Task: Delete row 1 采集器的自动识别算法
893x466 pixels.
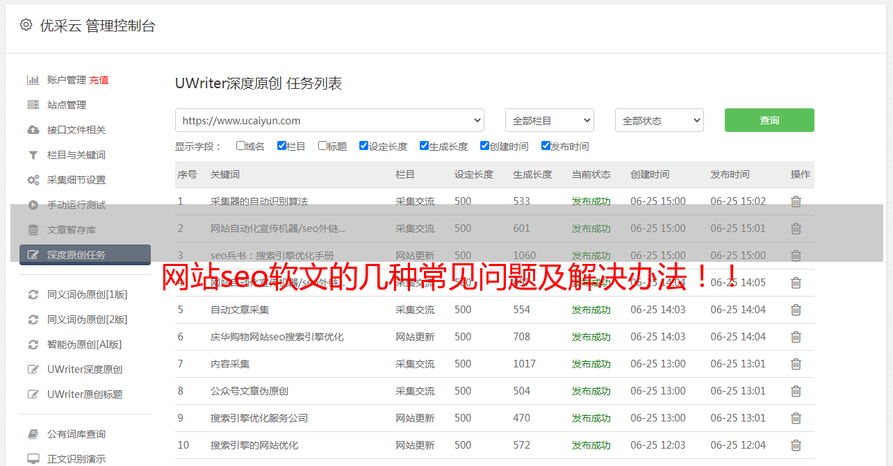Action: 796,201
